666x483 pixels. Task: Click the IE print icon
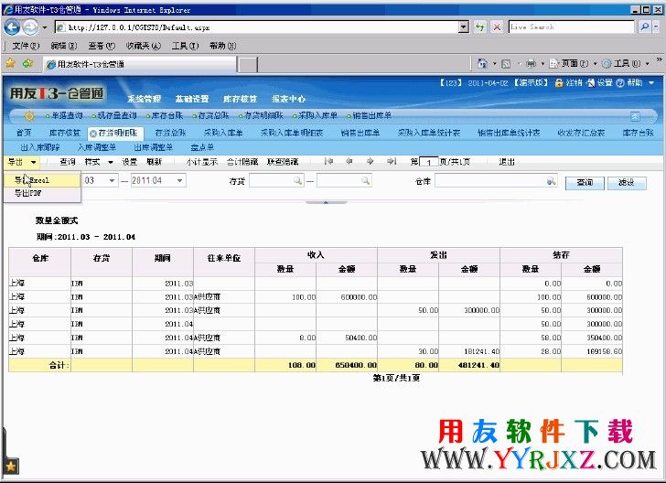tap(531, 64)
